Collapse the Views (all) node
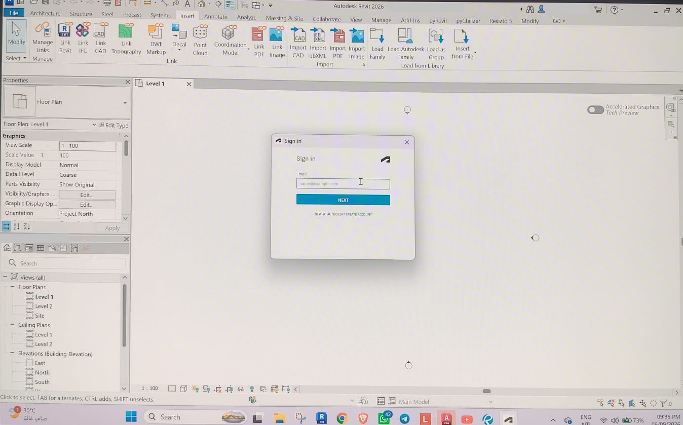The height and width of the screenshot is (425, 683). click(6, 278)
